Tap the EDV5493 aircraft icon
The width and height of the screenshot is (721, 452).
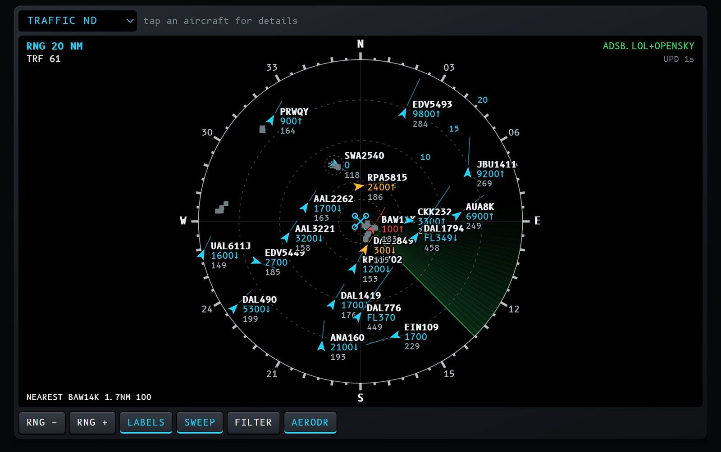pos(403,113)
